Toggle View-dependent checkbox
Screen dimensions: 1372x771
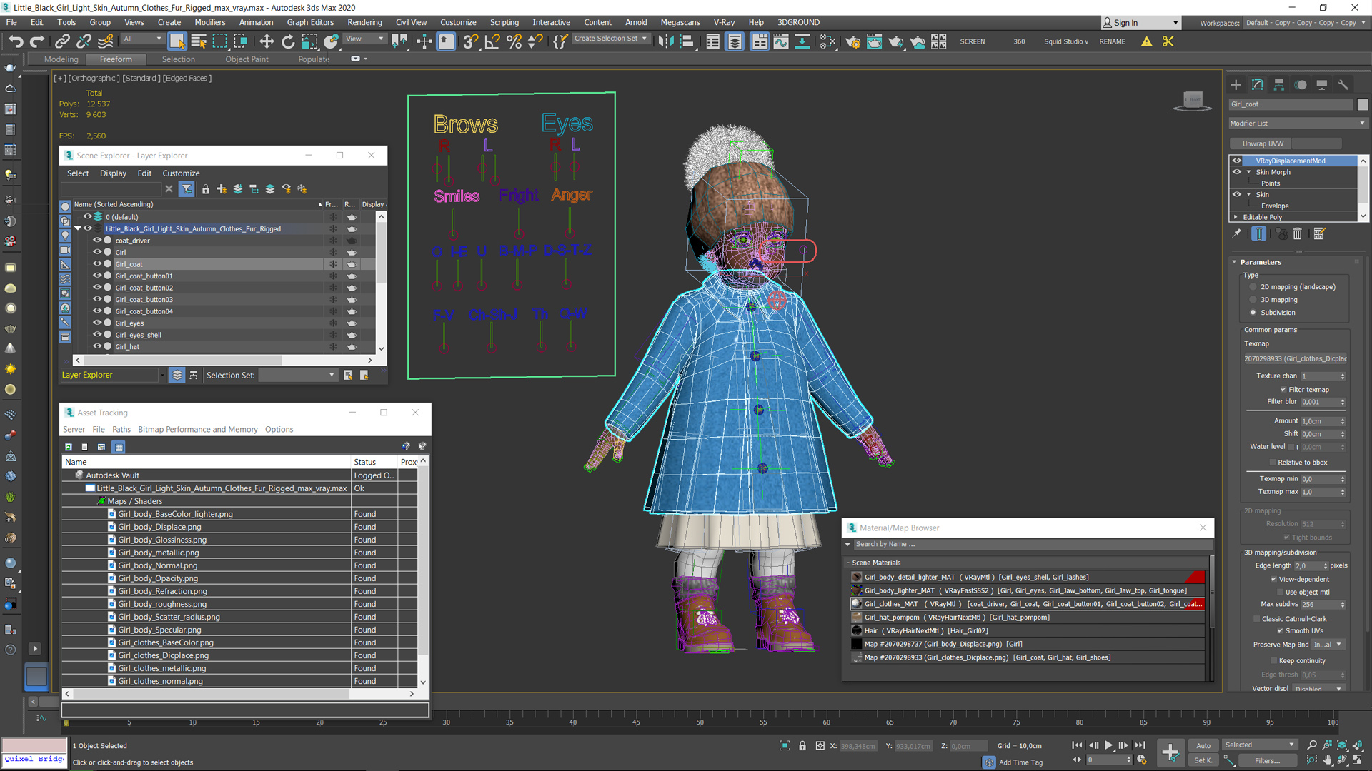tap(1273, 580)
